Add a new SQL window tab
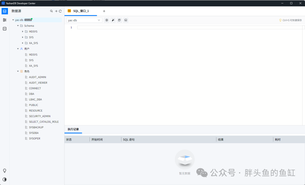 point(104,11)
